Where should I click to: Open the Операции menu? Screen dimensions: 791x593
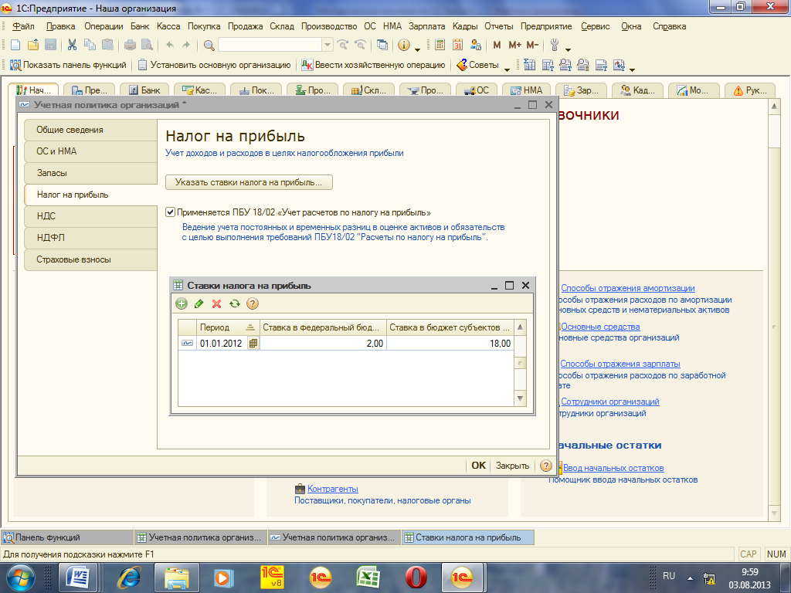pos(104,26)
